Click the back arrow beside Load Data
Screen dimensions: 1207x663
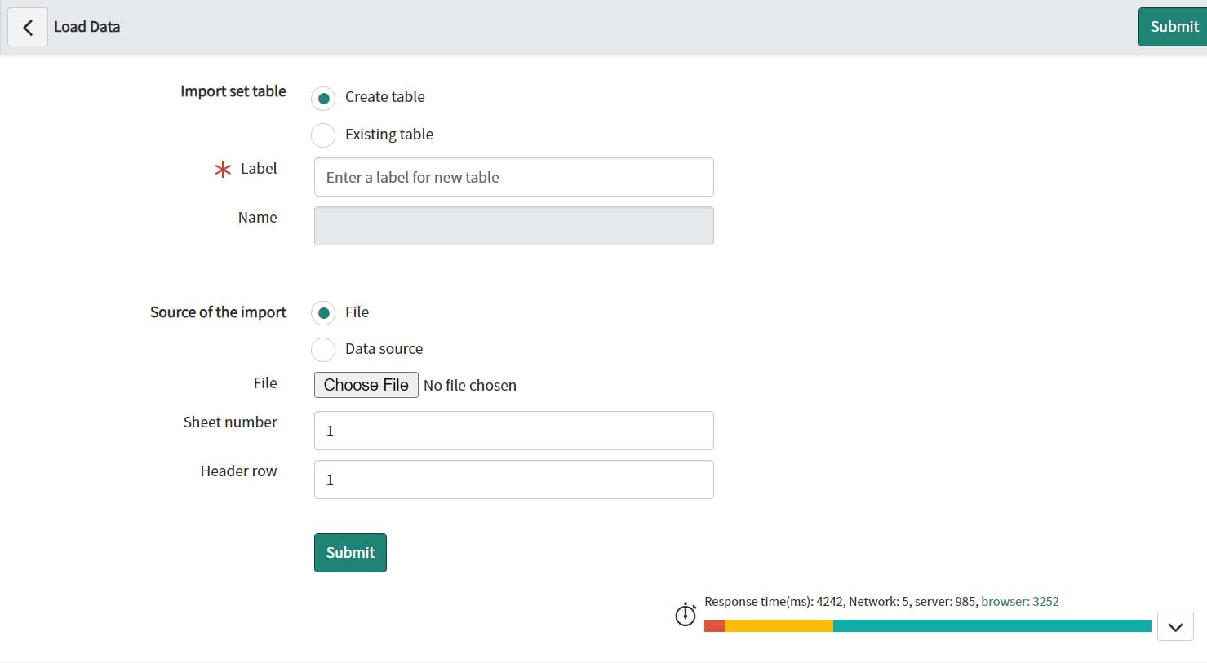point(27,27)
